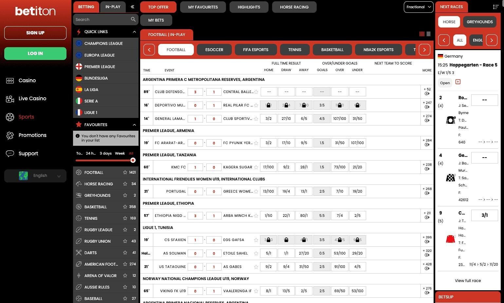
Task: Favourite the Basketball sport star
Action: 125,207
